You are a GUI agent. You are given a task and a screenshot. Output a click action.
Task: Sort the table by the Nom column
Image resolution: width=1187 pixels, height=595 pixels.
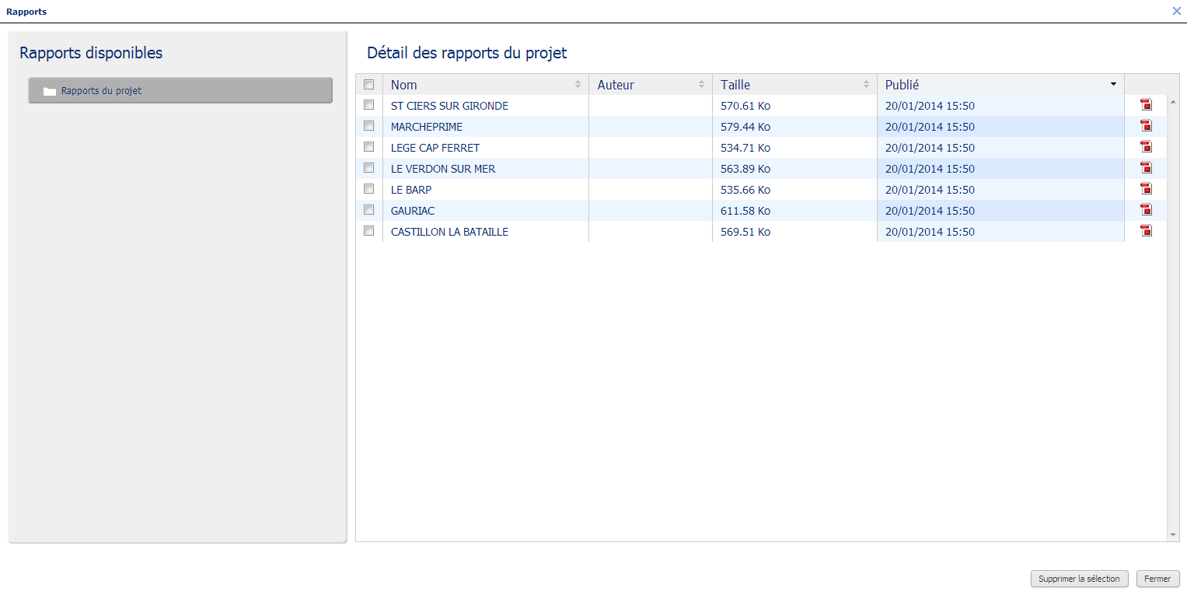(486, 85)
